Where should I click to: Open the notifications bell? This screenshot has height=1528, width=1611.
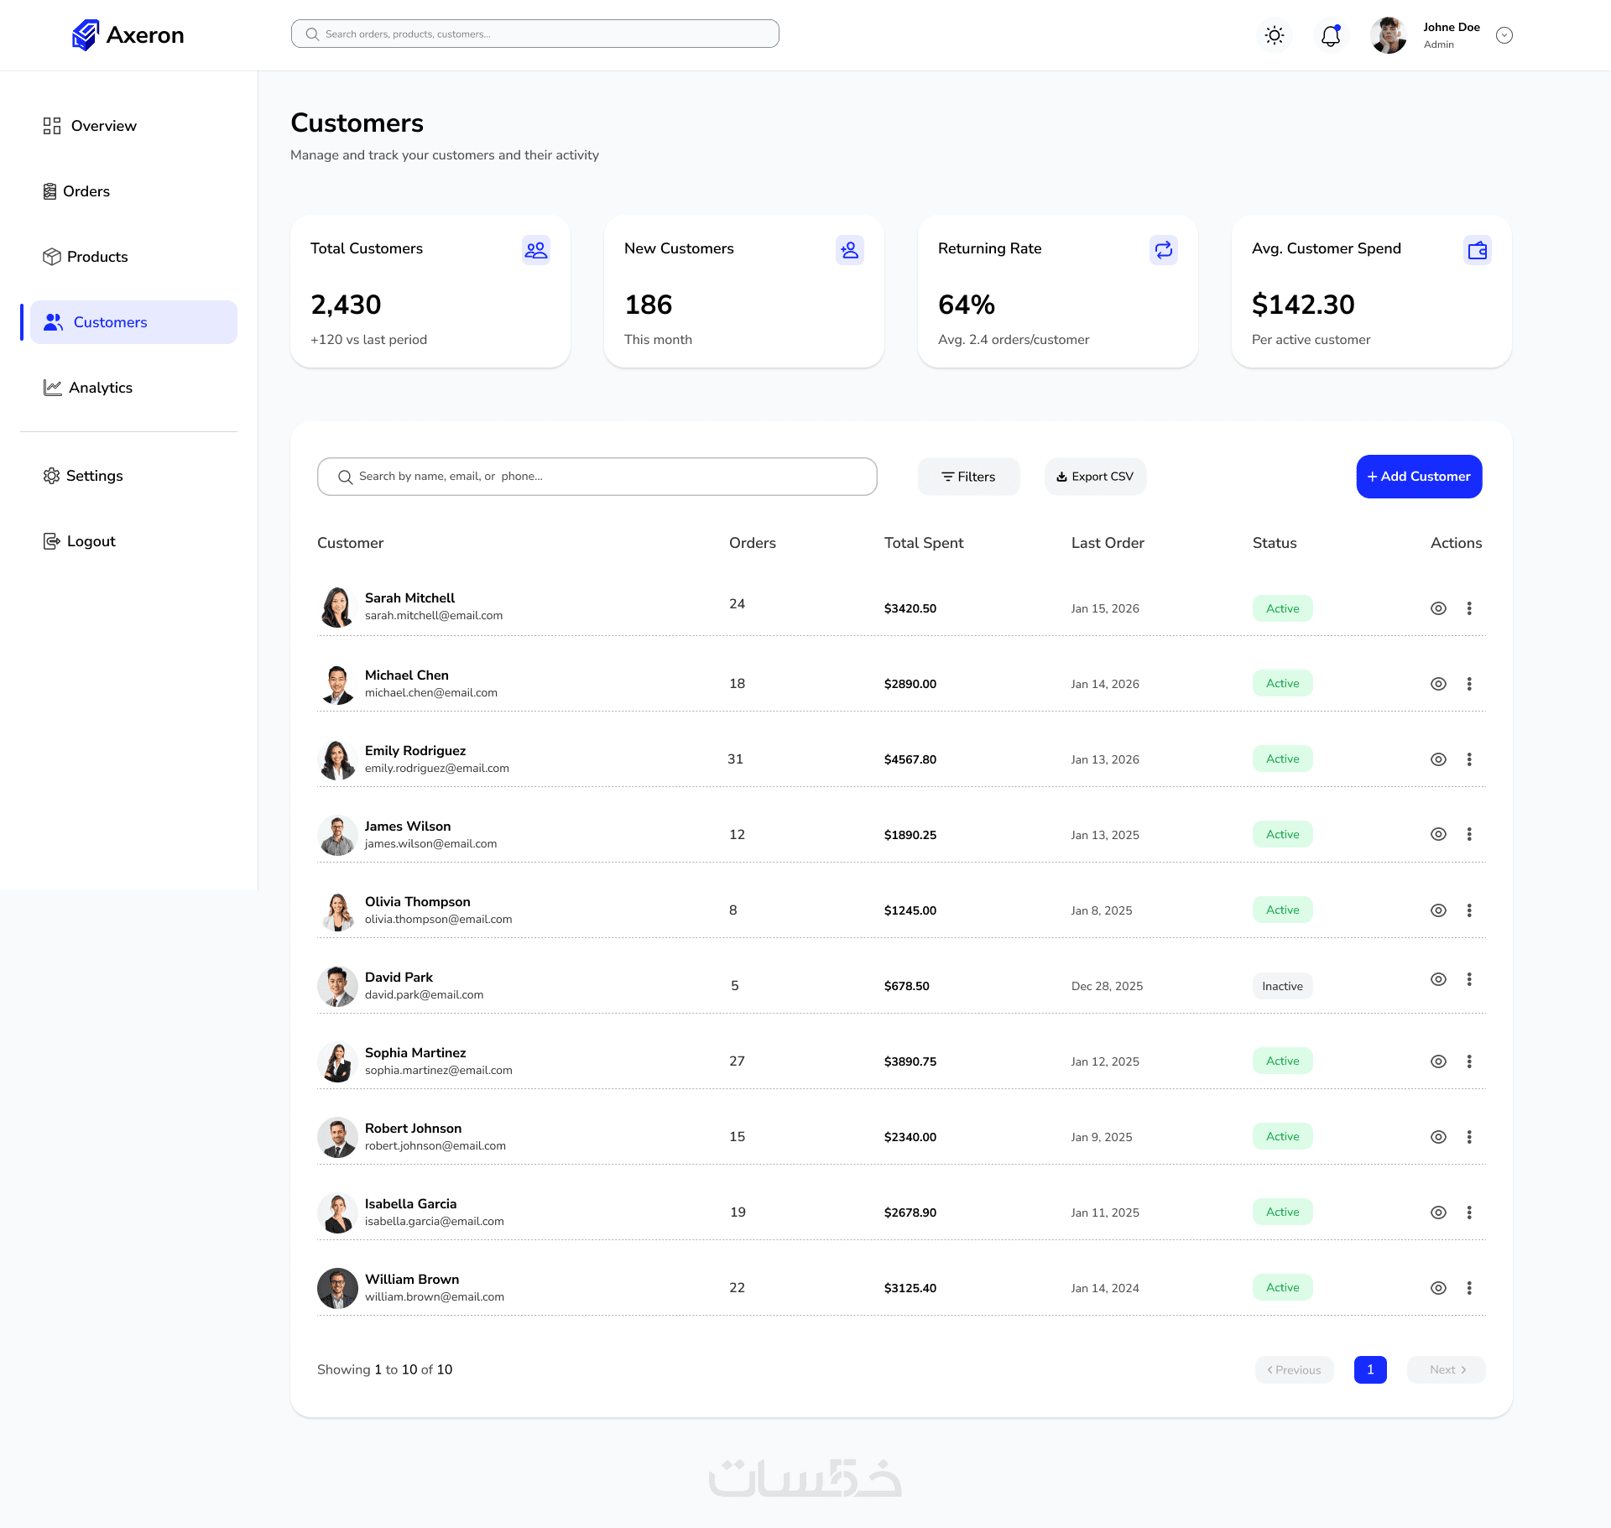click(x=1331, y=35)
